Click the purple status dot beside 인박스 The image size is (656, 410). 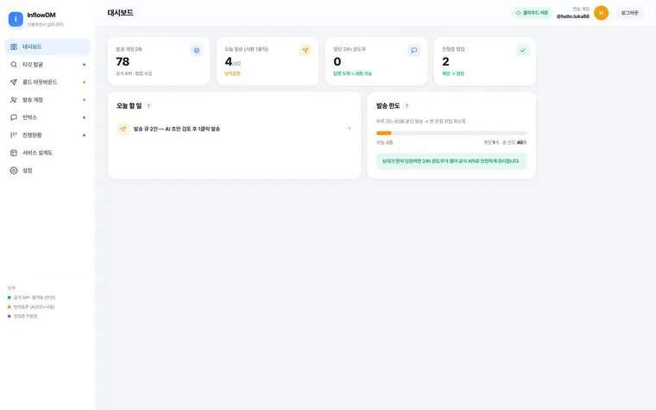[84, 117]
